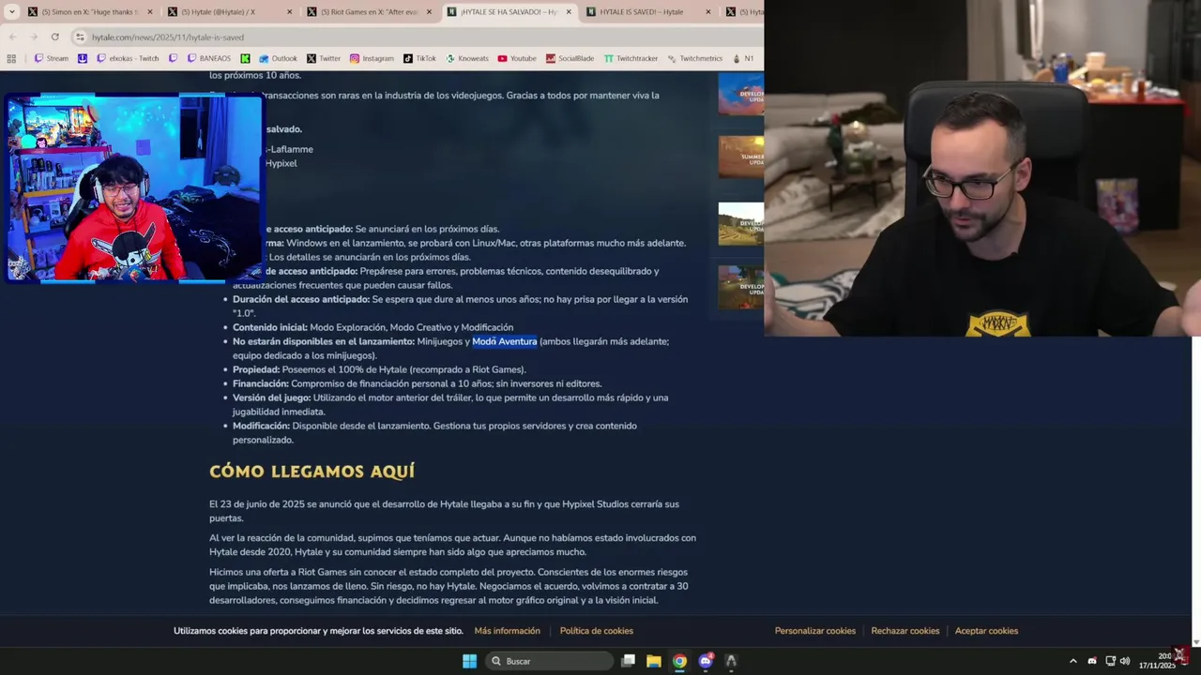Image resolution: width=1201 pixels, height=675 pixels.
Task: Open the SocialBlade bookmark
Action: click(x=570, y=58)
